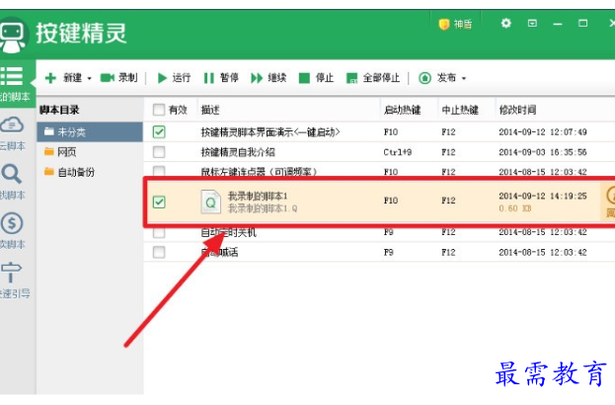Check the 按键精灵自我介绍 checkbox
The image size is (615, 405).
(x=159, y=152)
